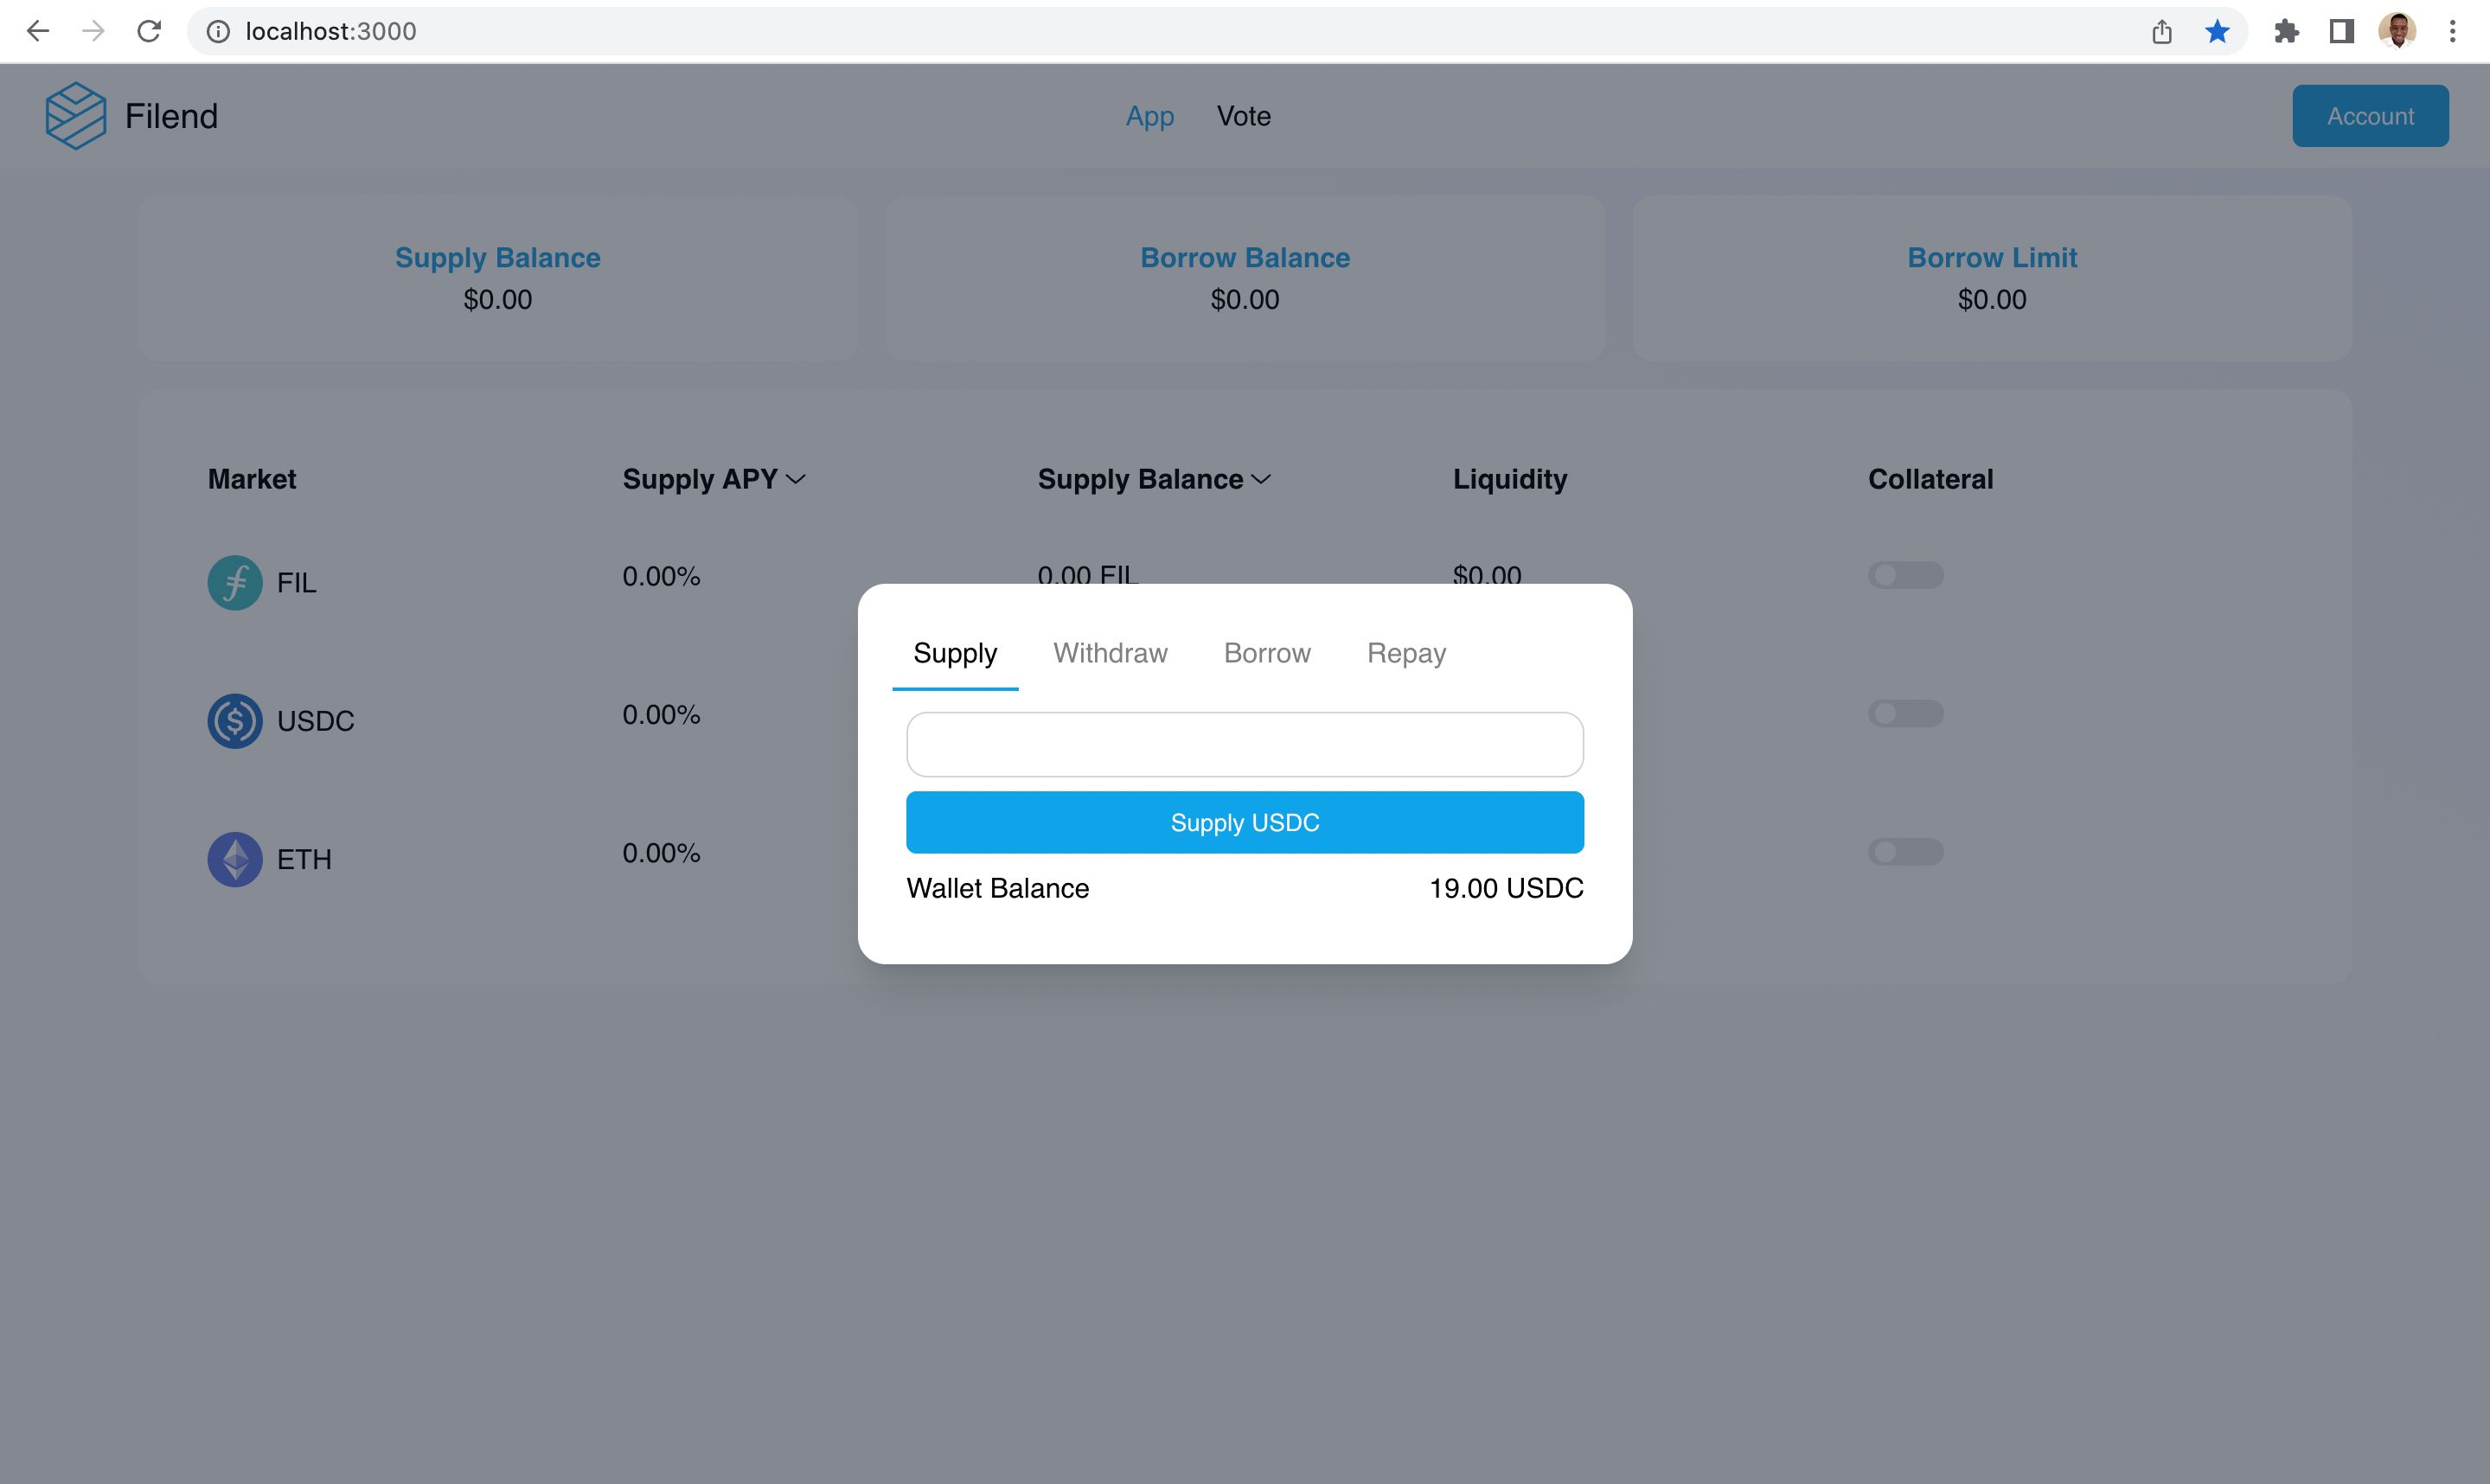Viewport: 2490px width, 1484px height.
Task: Expand the Supply APY column dropdown
Action: pos(796,480)
